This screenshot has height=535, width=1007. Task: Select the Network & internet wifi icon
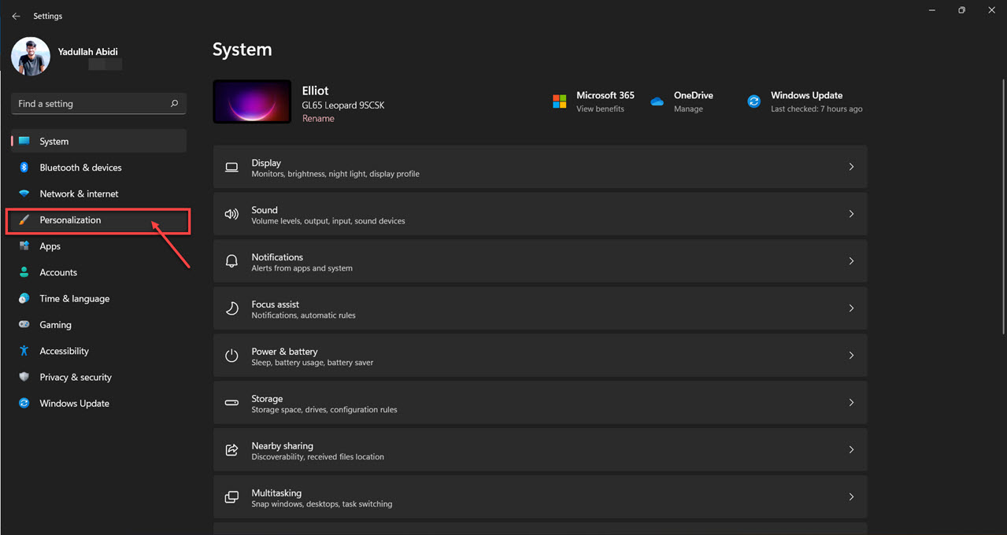point(24,194)
